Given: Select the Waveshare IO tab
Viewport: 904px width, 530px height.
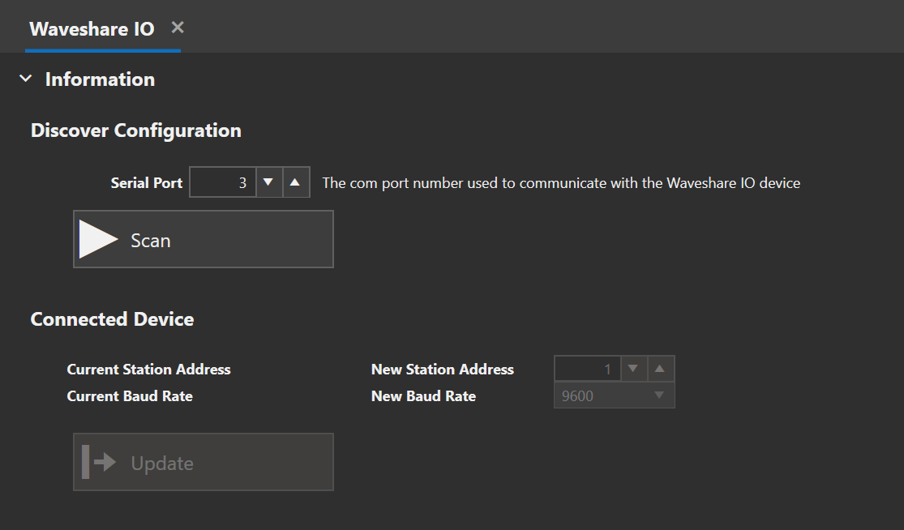Looking at the screenshot, I should pos(92,29).
